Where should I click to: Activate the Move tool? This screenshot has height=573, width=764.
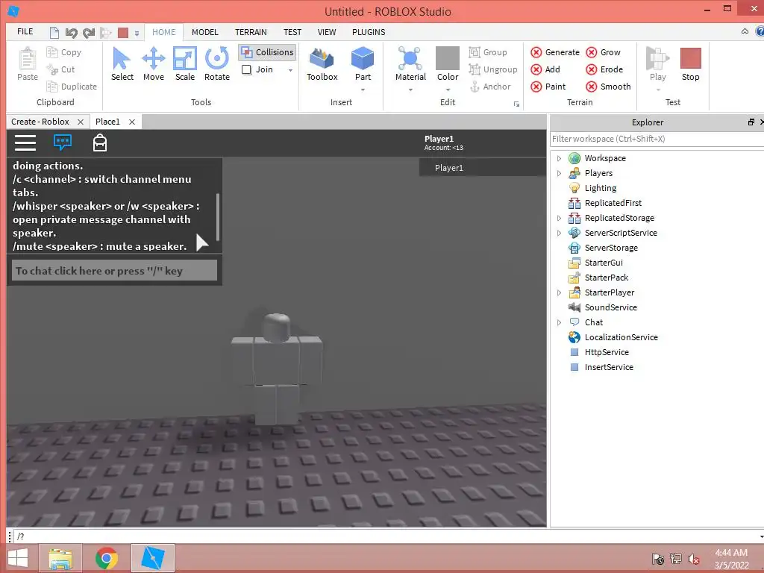point(154,63)
